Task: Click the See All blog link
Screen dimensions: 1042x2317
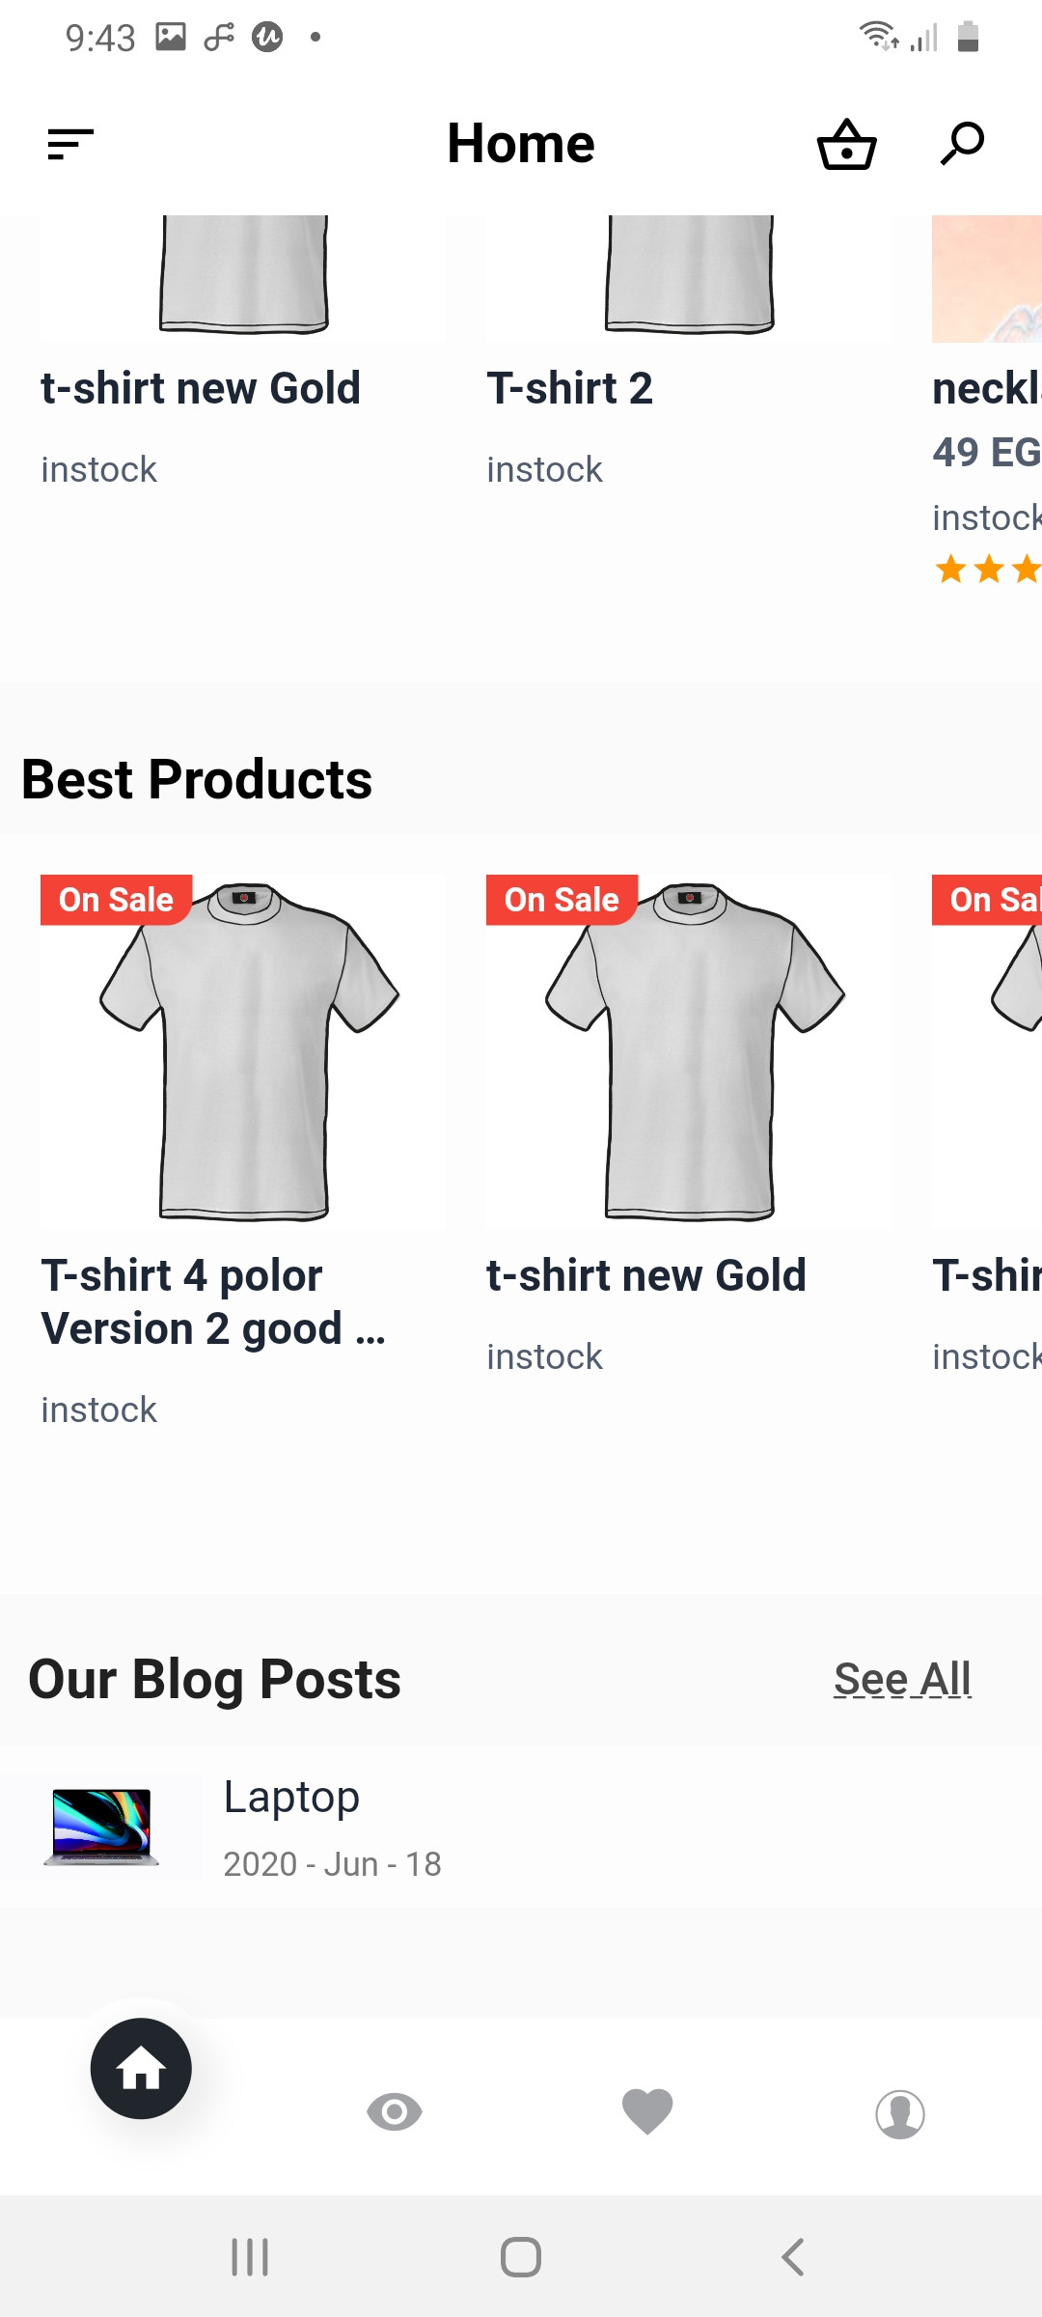Action: point(902,1679)
